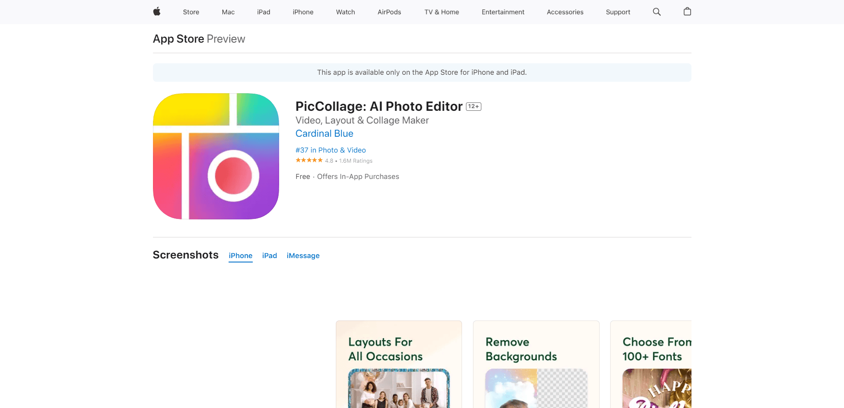Click the PicCollage: AI Photo Editor title

click(379, 106)
